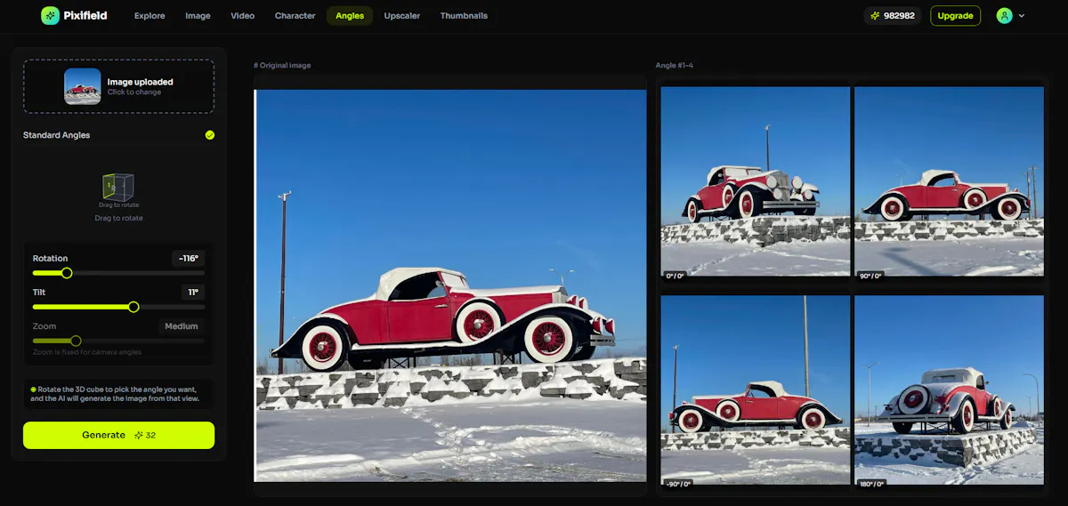Open the user profile avatar icon
Image resolution: width=1068 pixels, height=506 pixels.
(1004, 15)
